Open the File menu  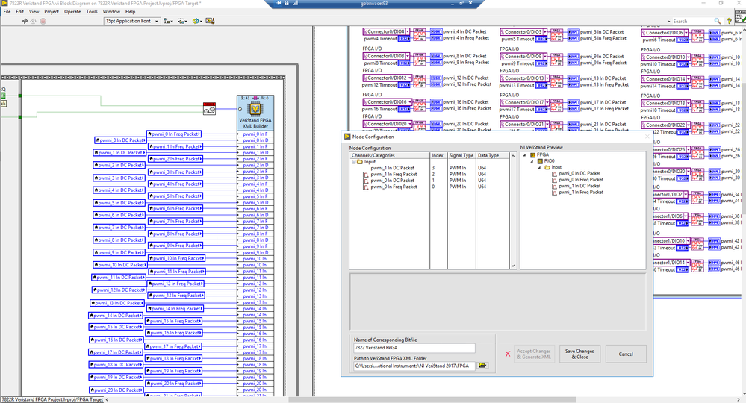pyautogui.click(x=7, y=11)
